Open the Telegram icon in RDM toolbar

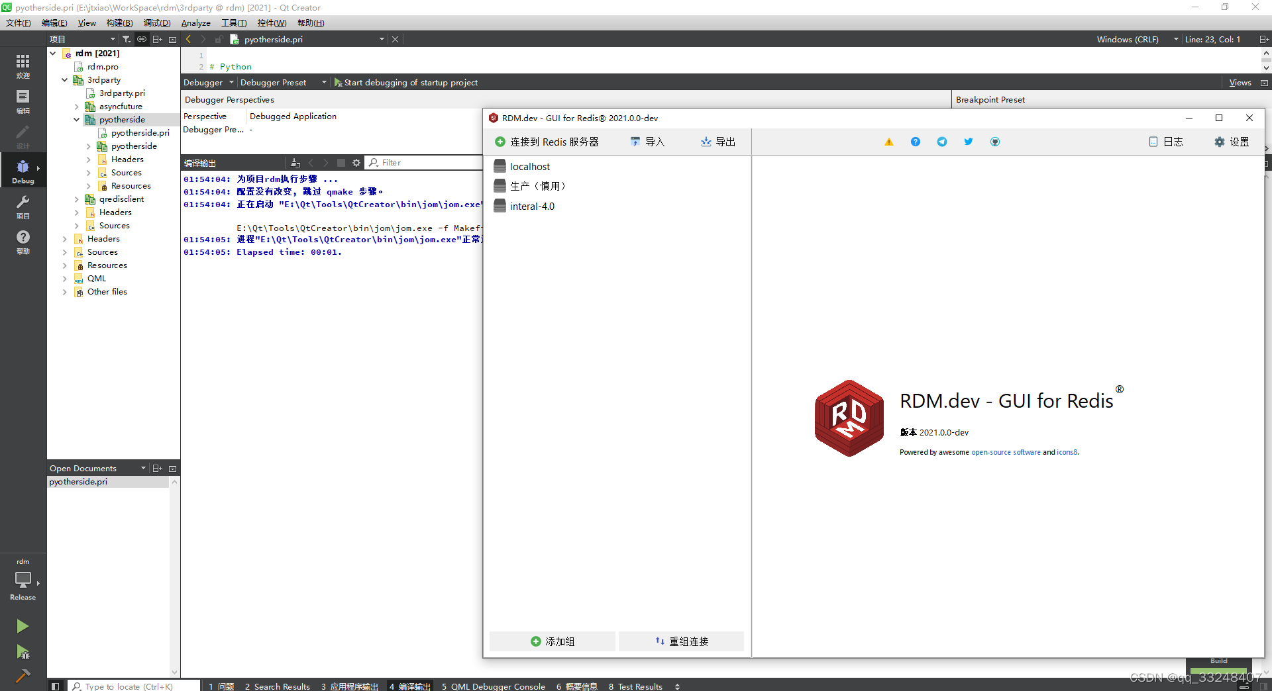[942, 142]
